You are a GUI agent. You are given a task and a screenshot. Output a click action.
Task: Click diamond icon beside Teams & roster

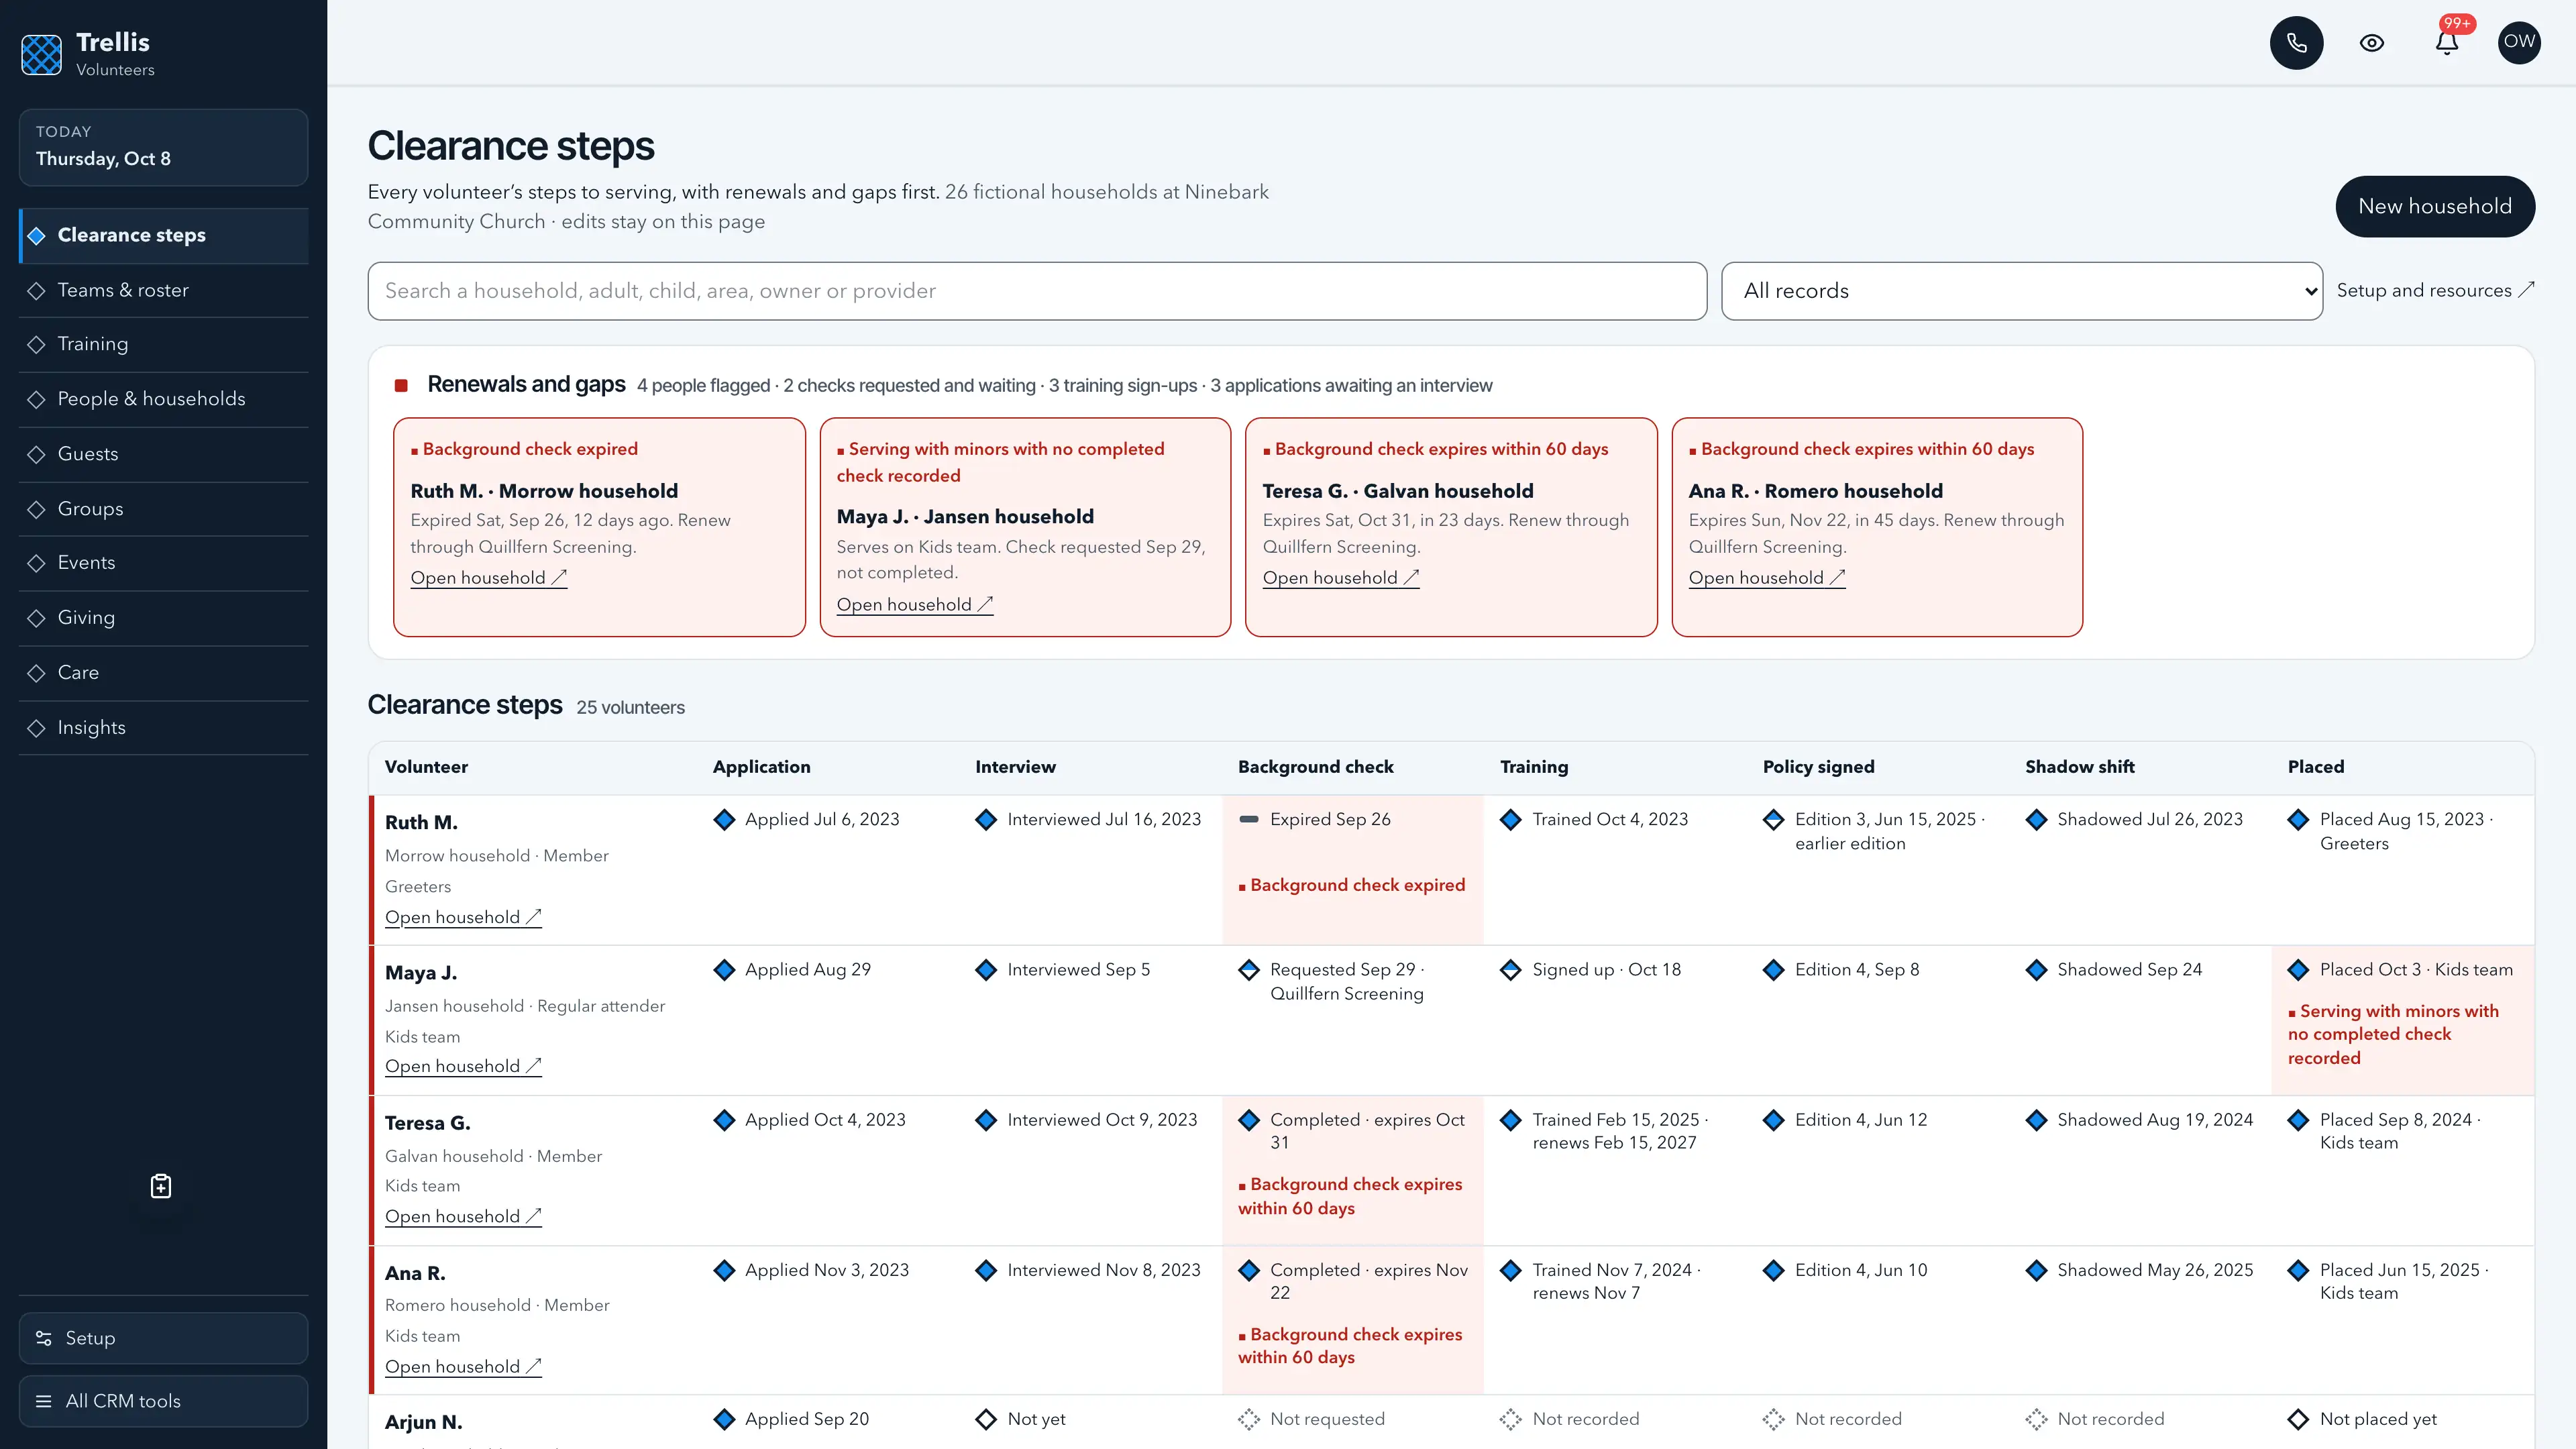tap(37, 290)
